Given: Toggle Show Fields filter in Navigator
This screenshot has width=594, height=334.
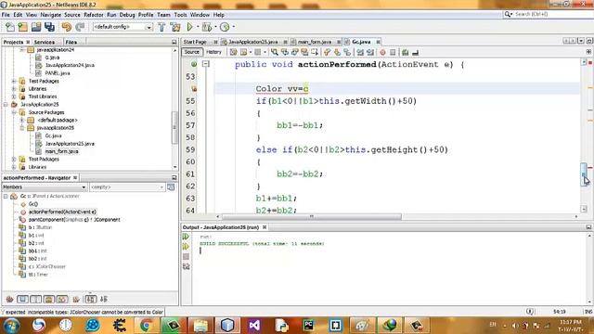Looking at the screenshot, I should [22, 299].
